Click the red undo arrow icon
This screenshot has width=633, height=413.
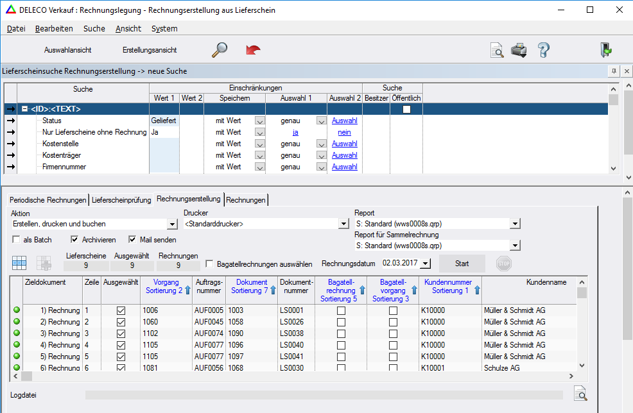(x=254, y=50)
